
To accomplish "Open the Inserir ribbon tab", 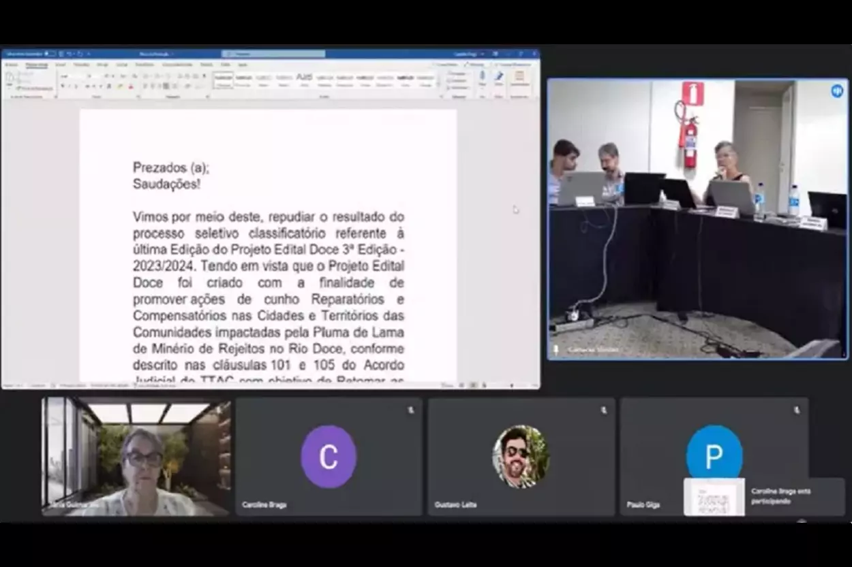I will 61,65.
